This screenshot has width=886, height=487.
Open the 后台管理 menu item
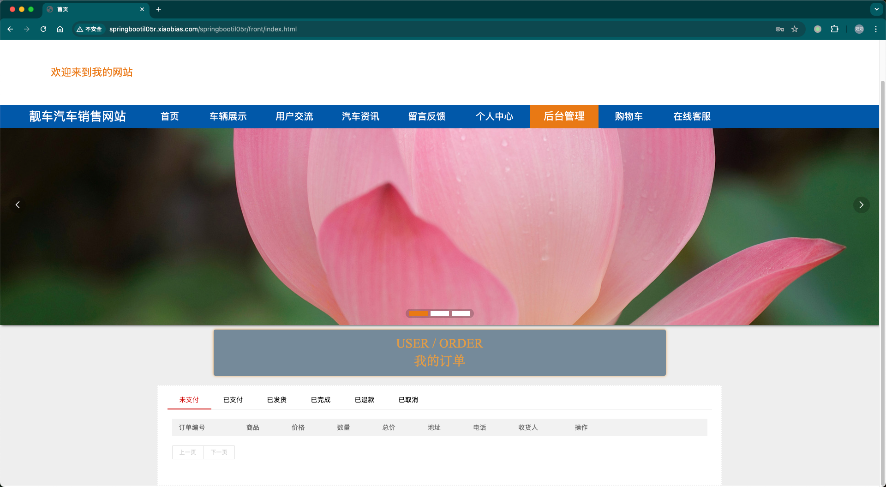(564, 116)
